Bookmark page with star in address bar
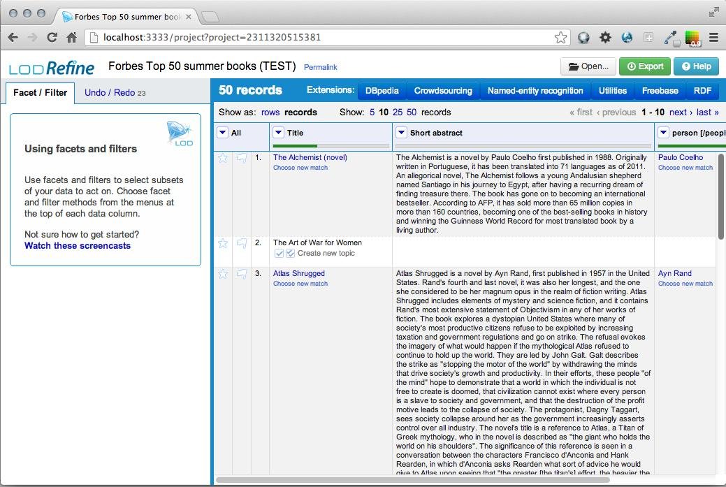This screenshot has height=487, width=726. click(560, 38)
